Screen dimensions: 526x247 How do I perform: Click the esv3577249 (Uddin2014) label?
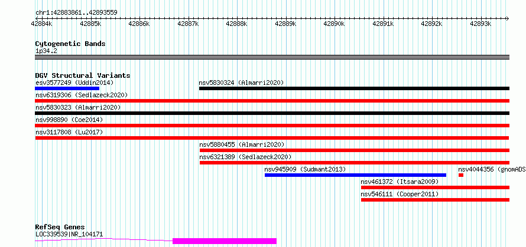coord(74,83)
